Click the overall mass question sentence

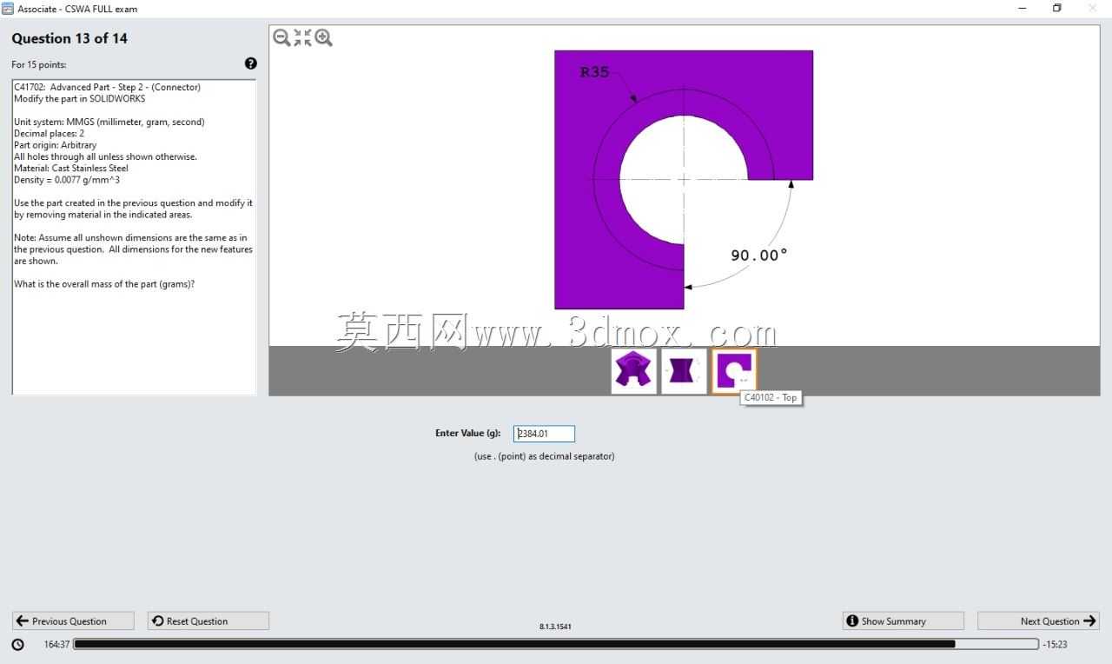coord(104,283)
